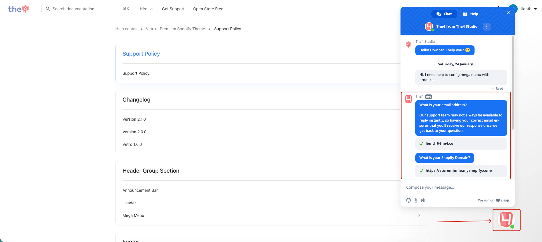Click the The4 logo in header
Image resolution: width=542 pixels, height=242 pixels.
[18, 9]
